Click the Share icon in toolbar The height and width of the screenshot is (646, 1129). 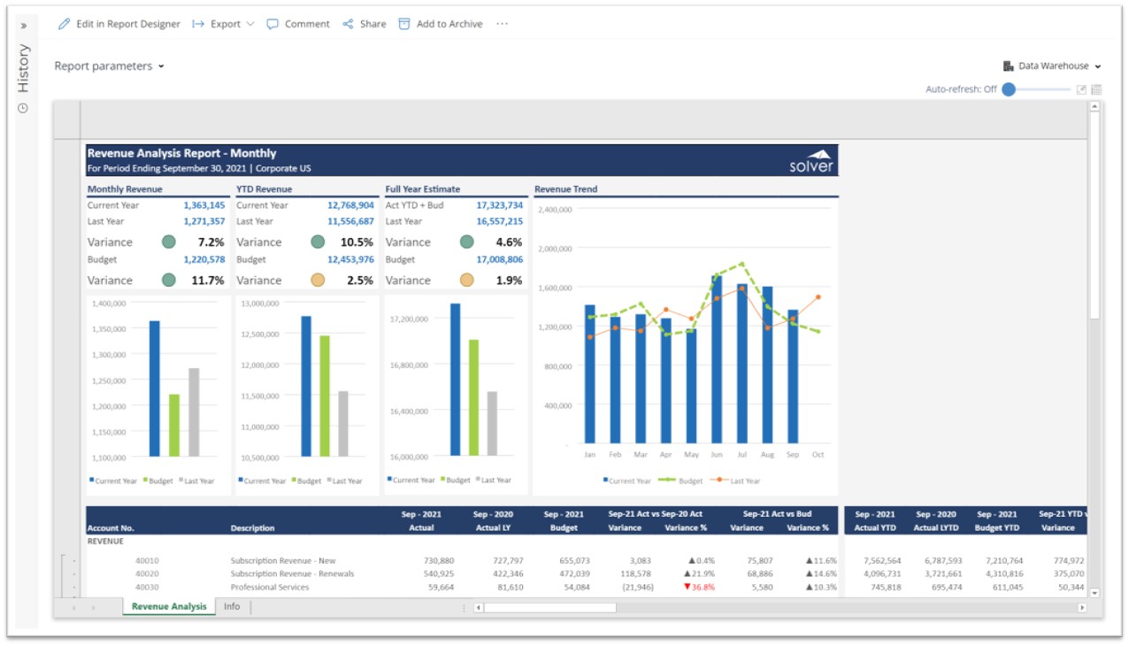pos(348,24)
